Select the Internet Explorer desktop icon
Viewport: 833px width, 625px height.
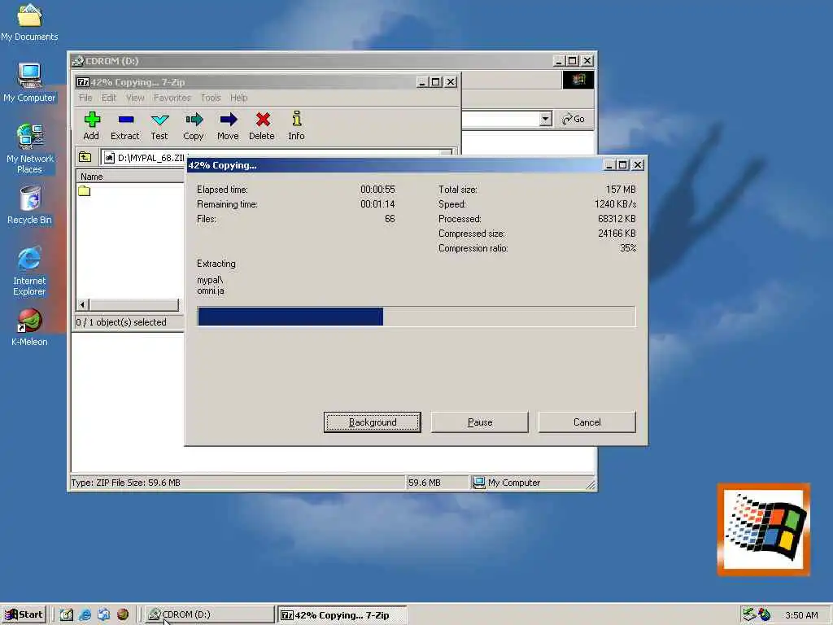[x=29, y=271]
